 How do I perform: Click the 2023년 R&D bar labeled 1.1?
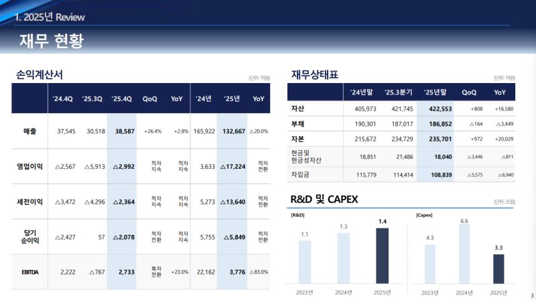[x=305, y=261]
